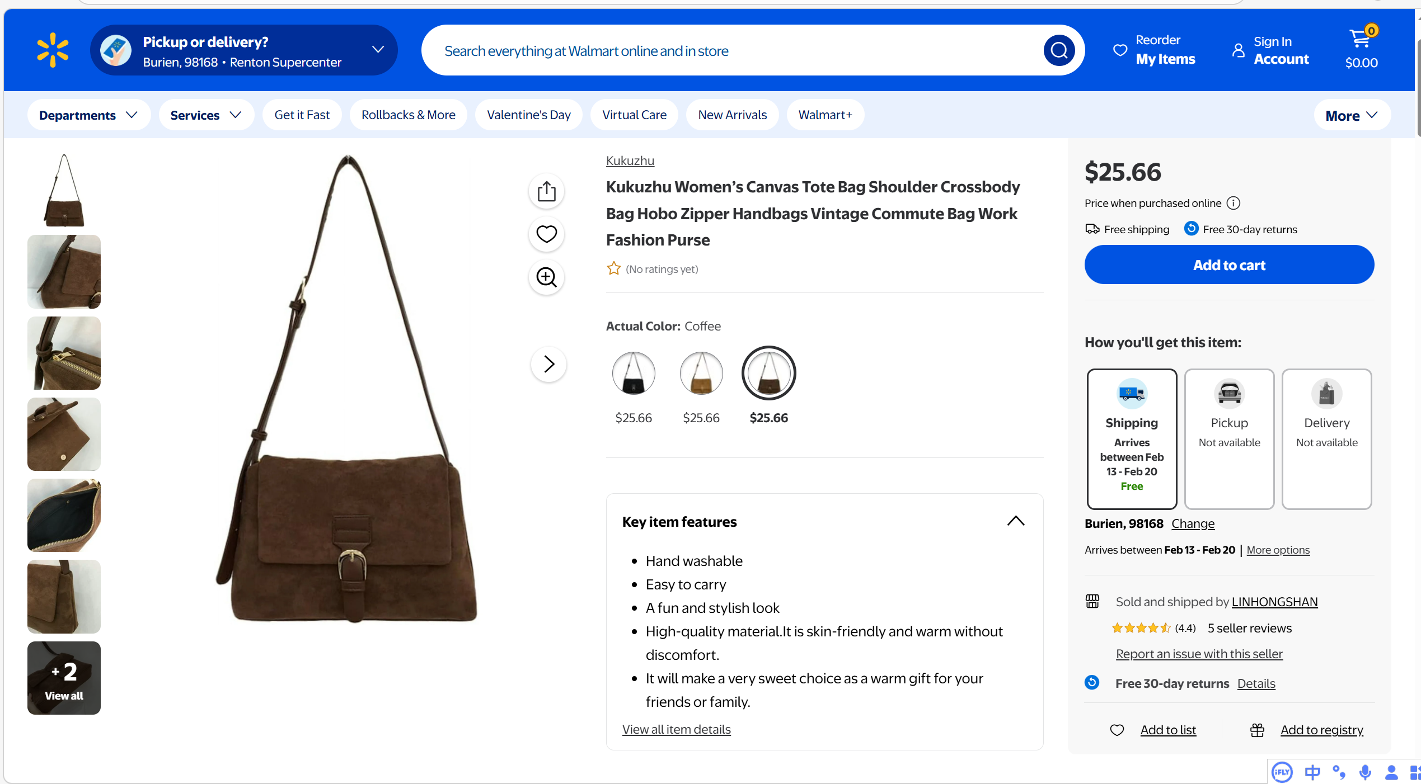The image size is (1421, 784).
Task: Click the heart favorite icon on image
Action: coord(546,234)
